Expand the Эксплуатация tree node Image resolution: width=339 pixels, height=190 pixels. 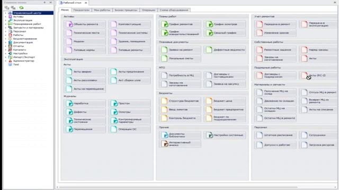pyautogui.click(x=6, y=20)
